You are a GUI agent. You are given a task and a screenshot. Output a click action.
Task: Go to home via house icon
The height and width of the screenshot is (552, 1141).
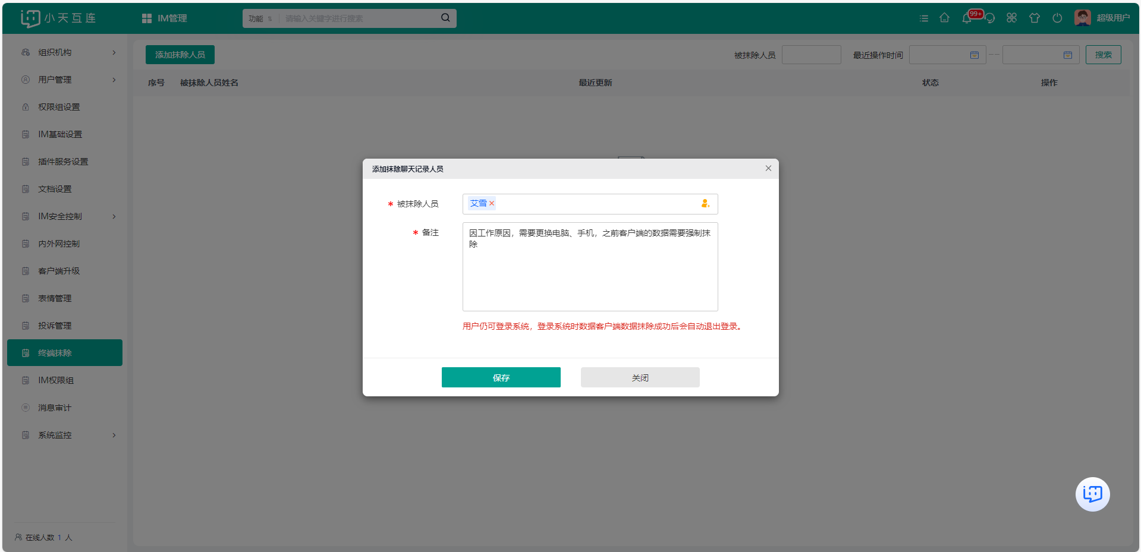(944, 18)
